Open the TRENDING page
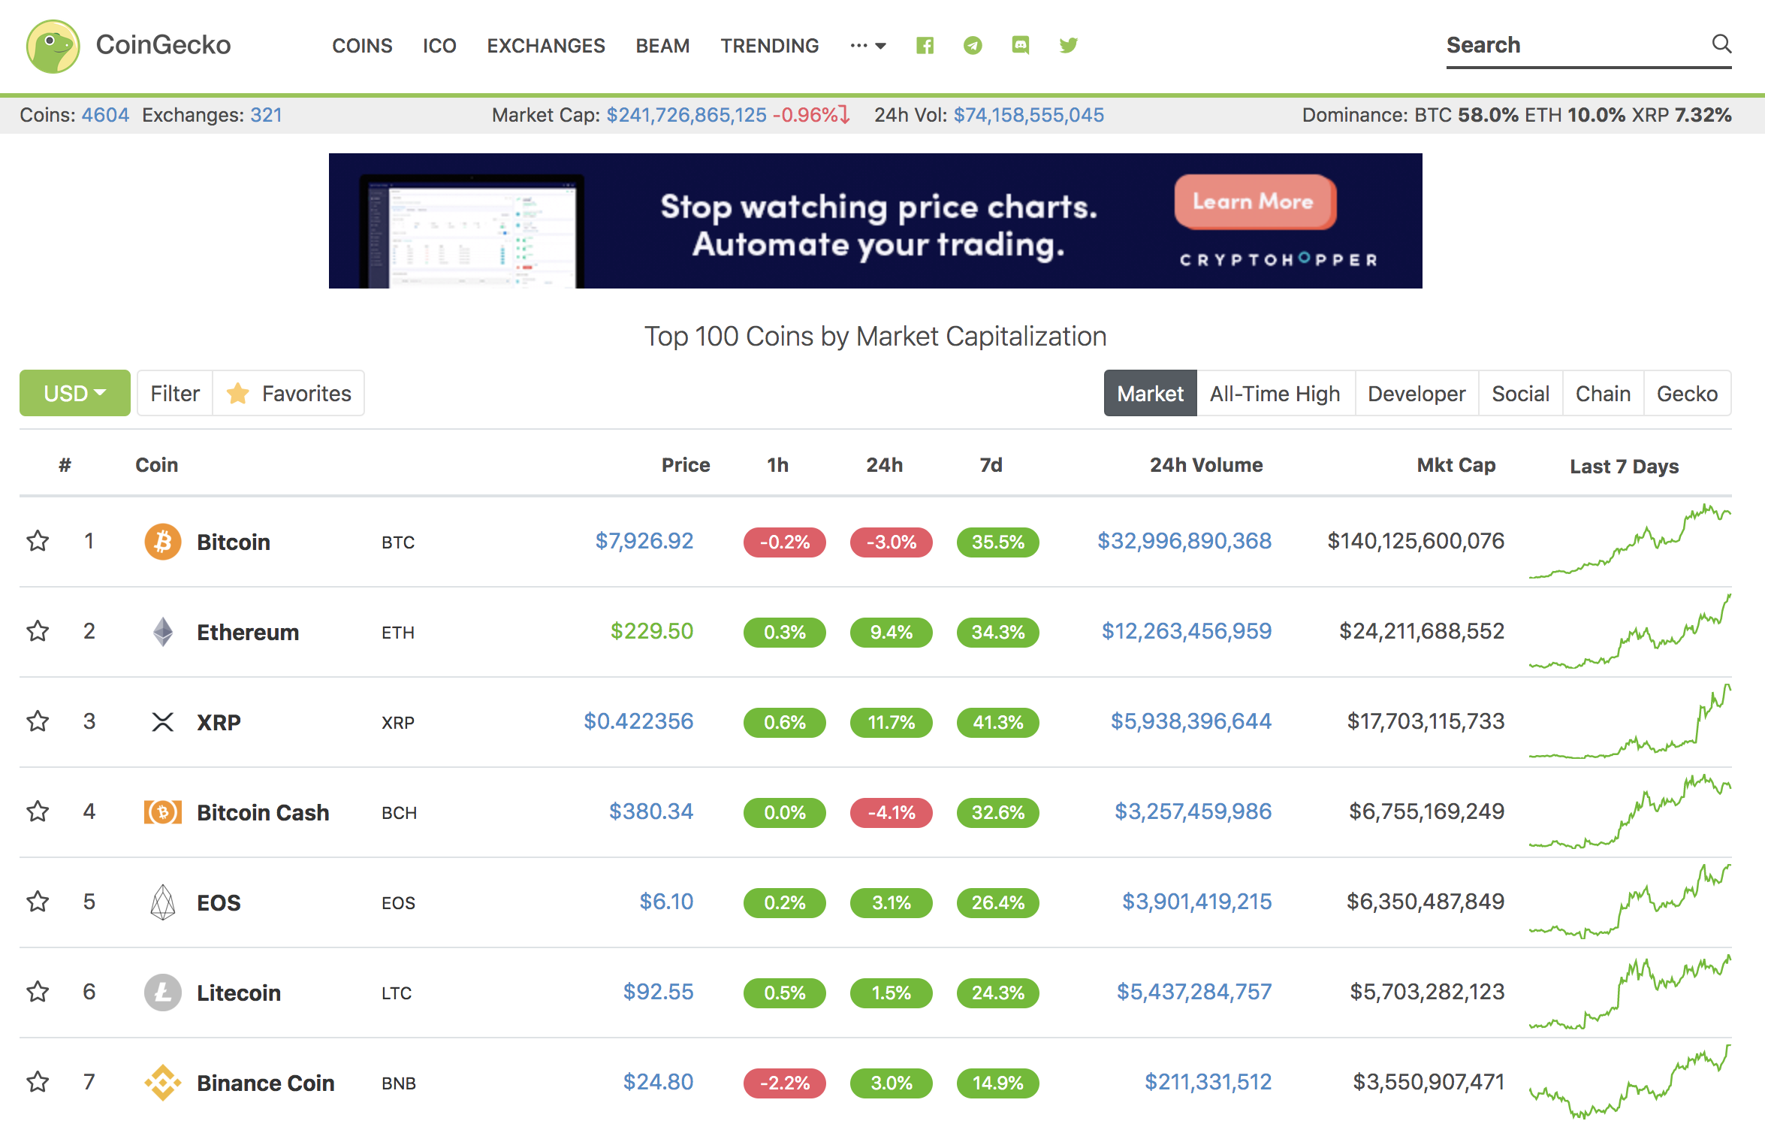 [770, 46]
